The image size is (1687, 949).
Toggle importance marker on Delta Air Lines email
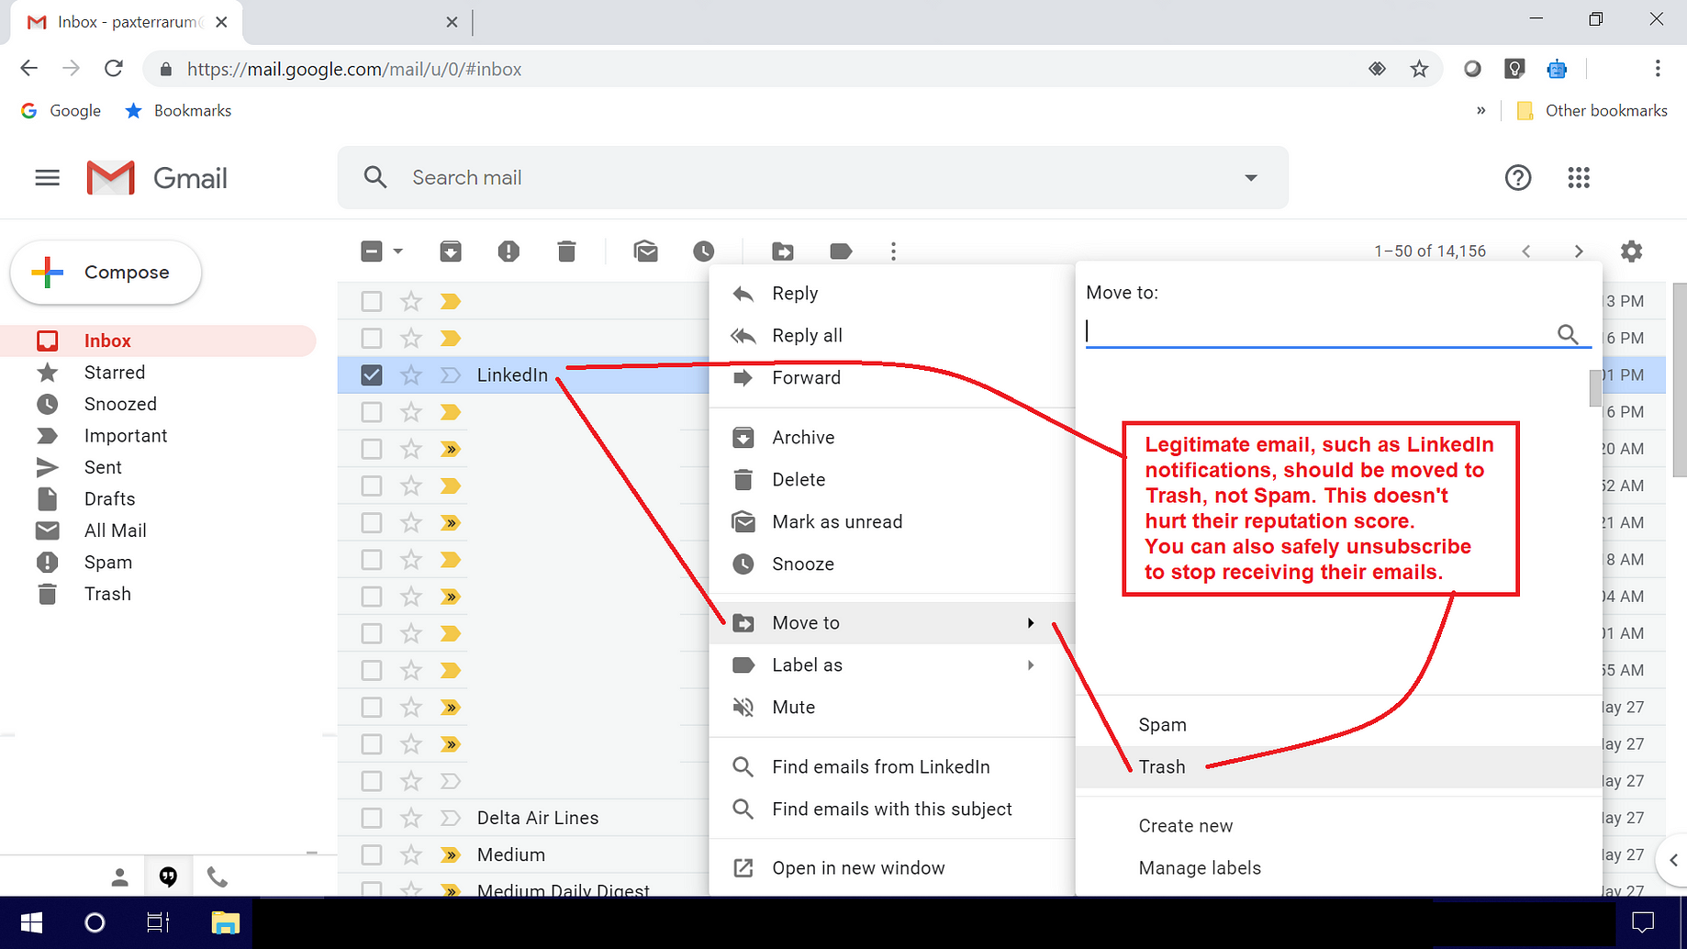450,818
